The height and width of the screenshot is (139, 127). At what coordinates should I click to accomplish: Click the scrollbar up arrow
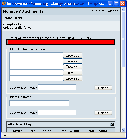click(x=123, y=9)
